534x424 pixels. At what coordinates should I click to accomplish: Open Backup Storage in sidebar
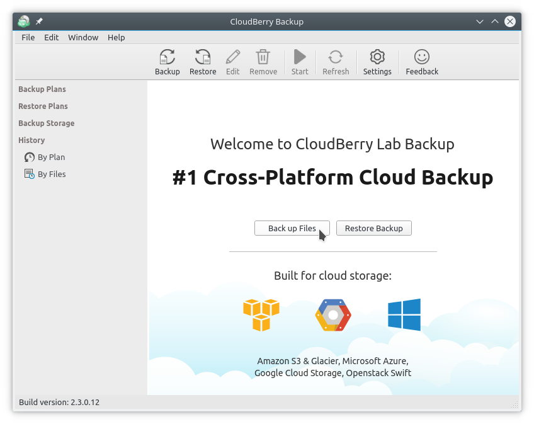tap(47, 123)
